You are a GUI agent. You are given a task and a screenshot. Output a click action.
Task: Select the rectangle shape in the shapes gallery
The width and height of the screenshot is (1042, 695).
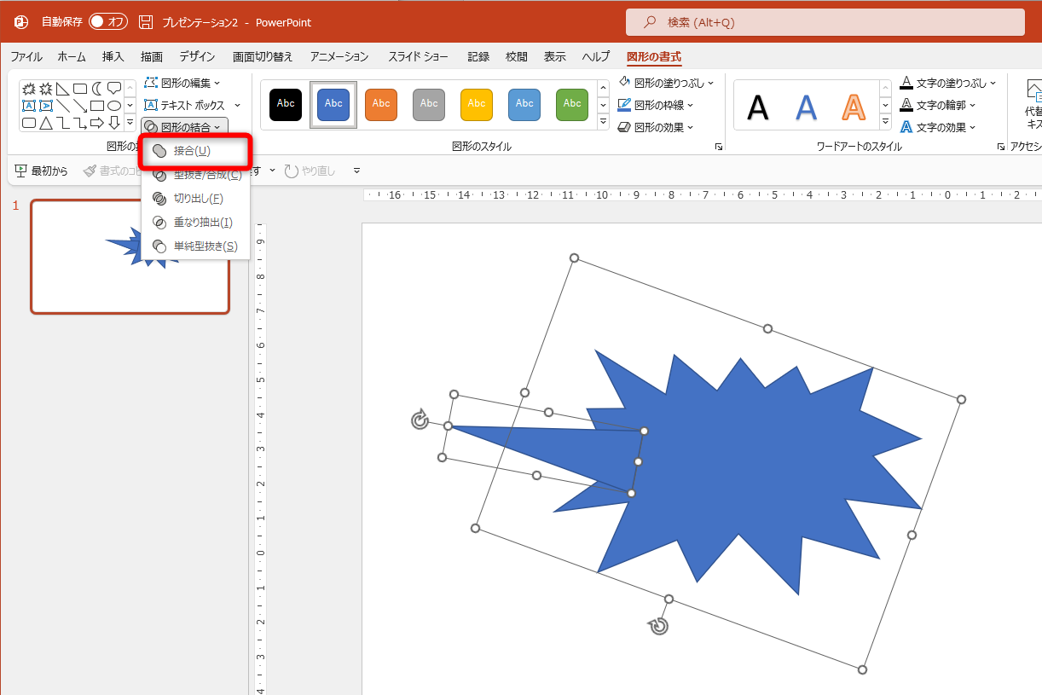pyautogui.click(x=96, y=105)
